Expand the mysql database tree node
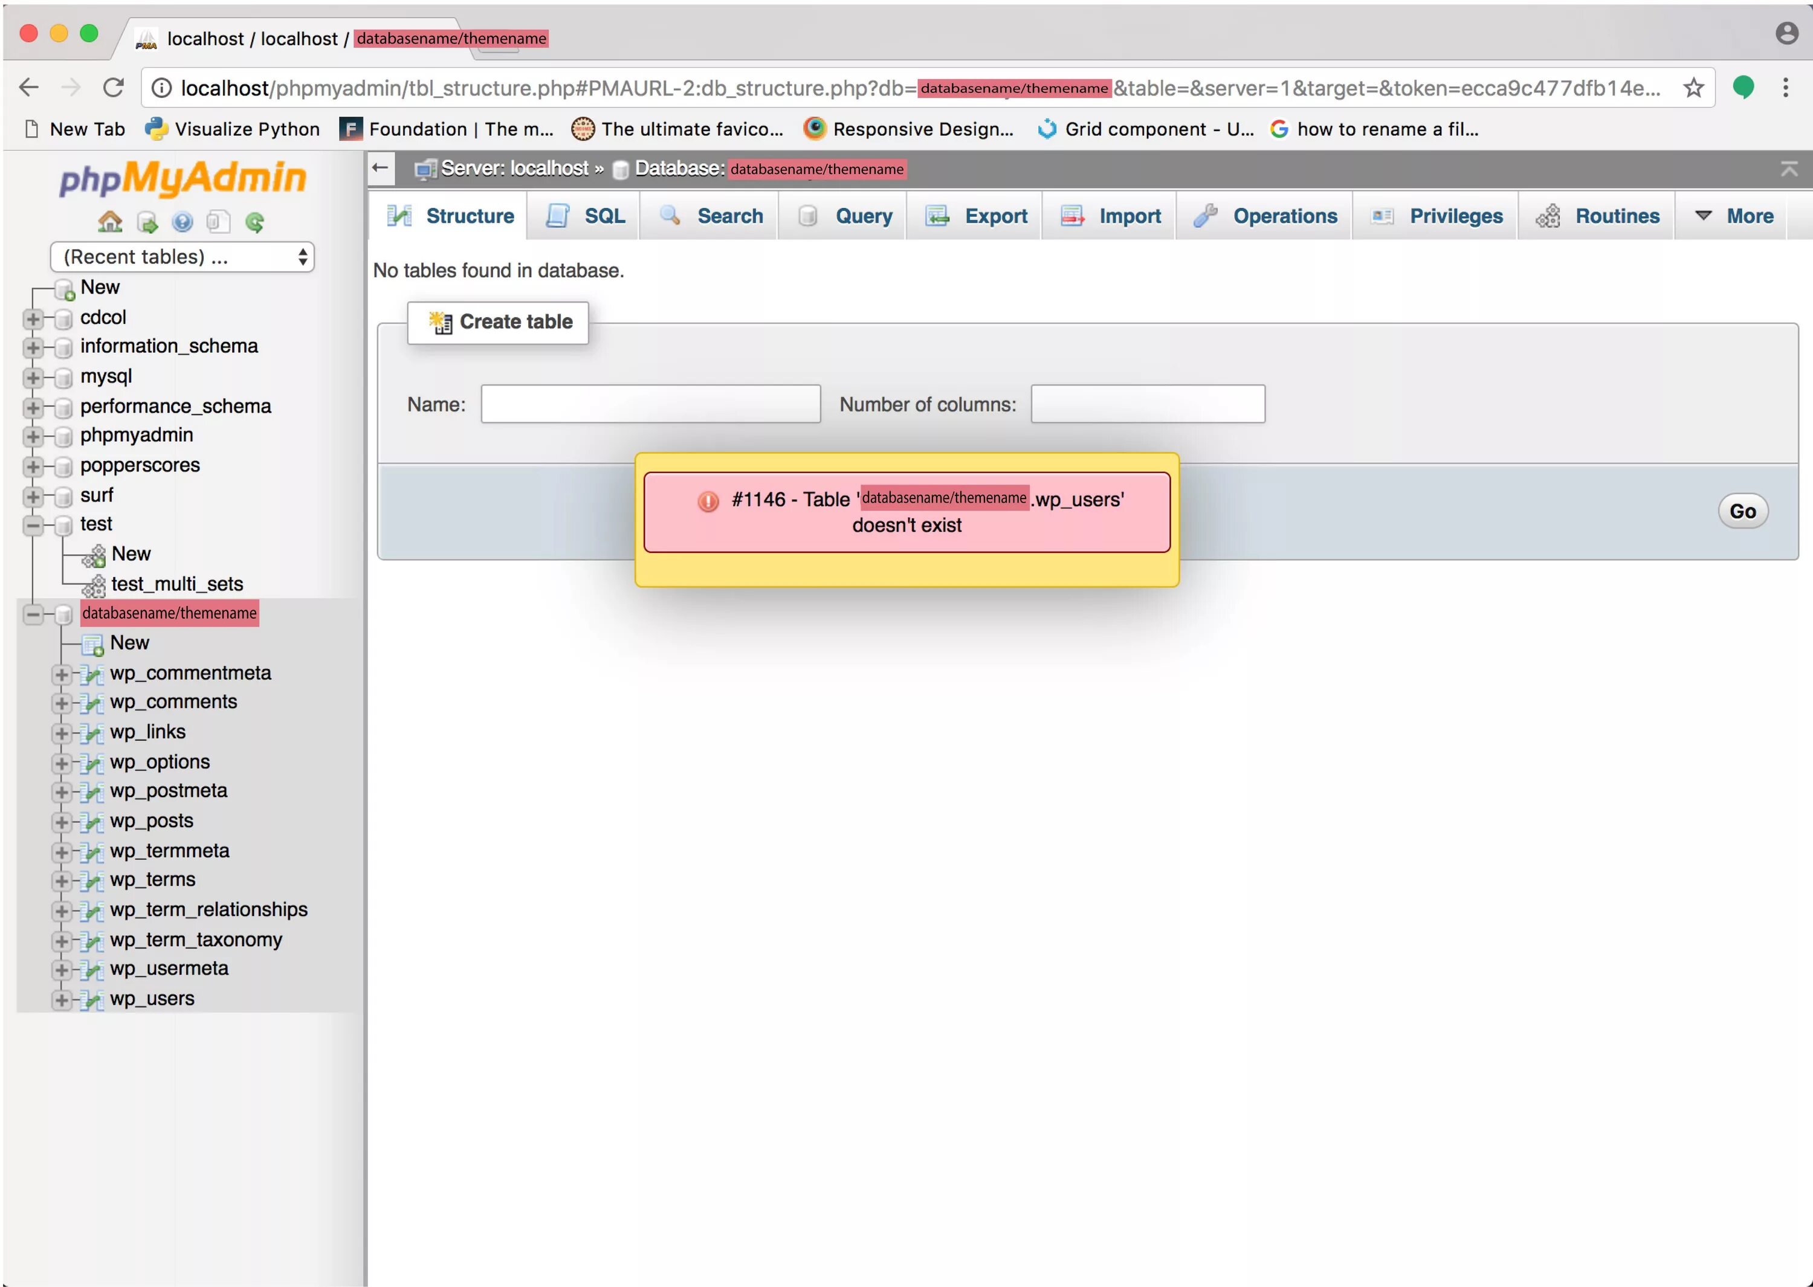1813x1287 pixels. 33,377
